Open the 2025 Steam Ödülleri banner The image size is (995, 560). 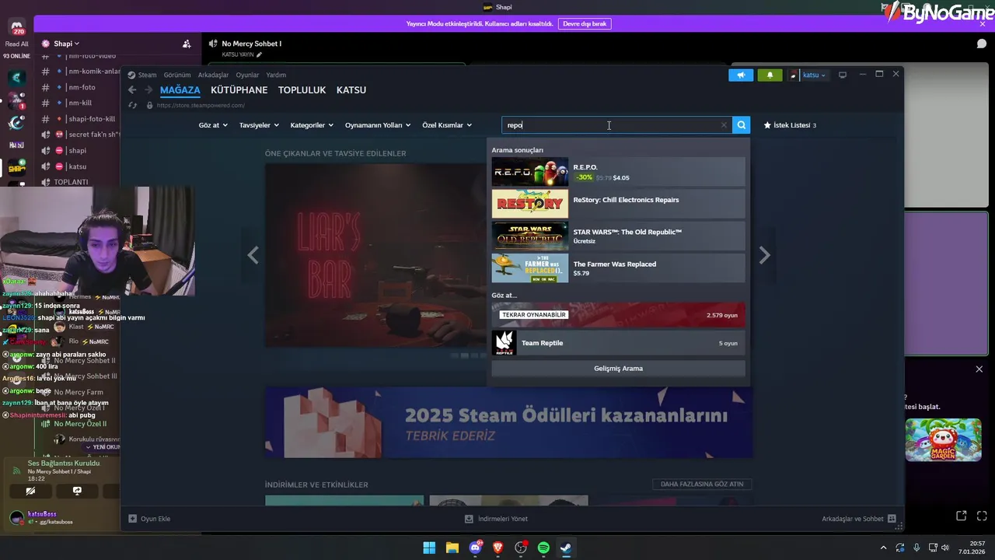pos(508,422)
